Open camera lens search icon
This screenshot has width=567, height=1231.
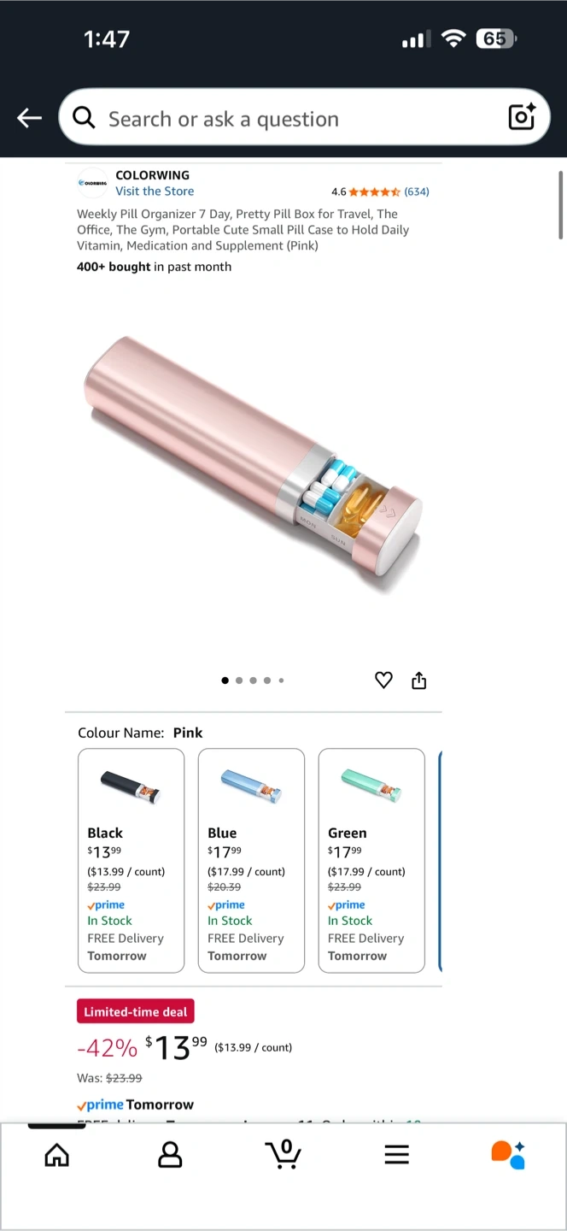[522, 116]
